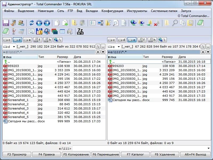Viewport: 213px width, 160px height.
Task: Open the Выделение menu
Action: point(26,11)
